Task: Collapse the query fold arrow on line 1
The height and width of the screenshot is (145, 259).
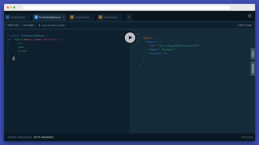Action: 10,36
